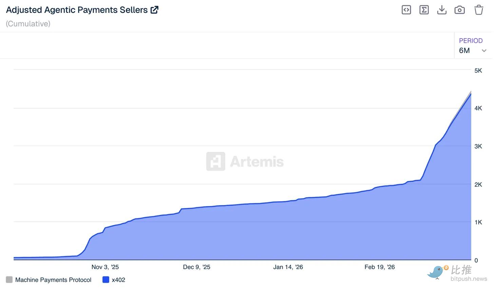The image size is (494, 288).
Task: Click the PERIOD label heading
Action: tap(471, 41)
